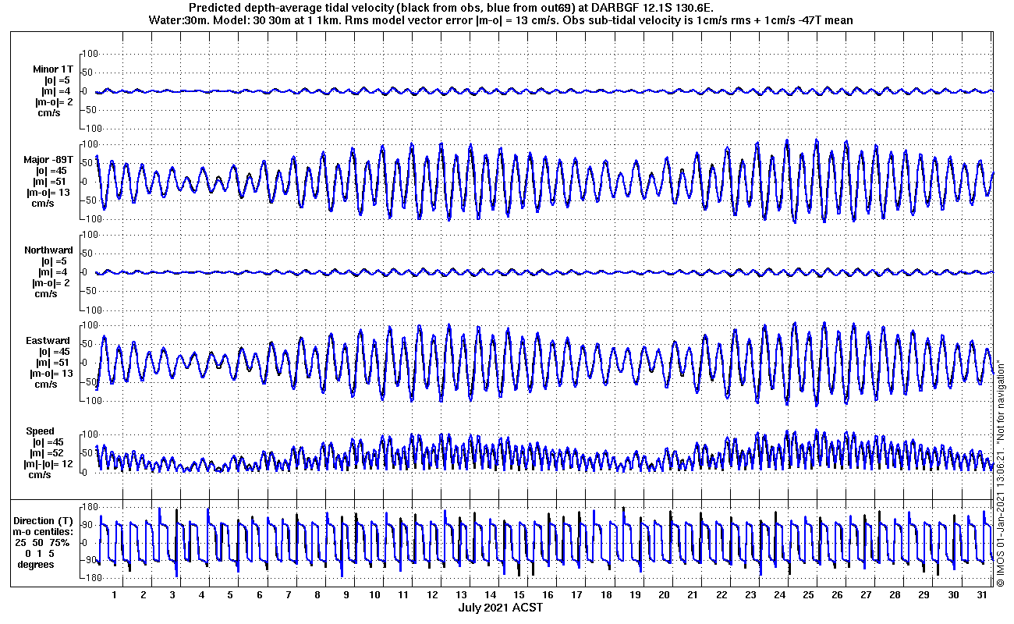Click the 'July 2021 ACST' axis title

tap(500, 608)
